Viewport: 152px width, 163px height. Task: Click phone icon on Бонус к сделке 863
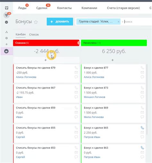click(142, 148)
